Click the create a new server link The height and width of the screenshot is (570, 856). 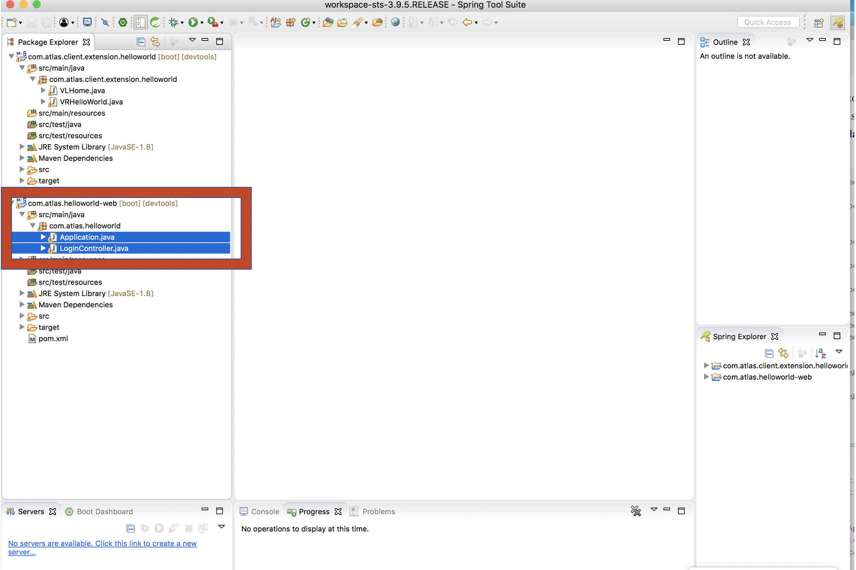click(102, 544)
